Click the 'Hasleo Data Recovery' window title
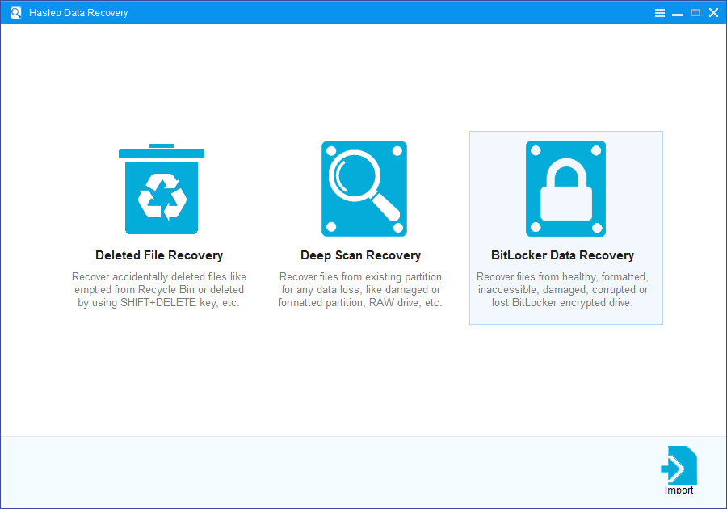This screenshot has height=509, width=727. coord(78,12)
